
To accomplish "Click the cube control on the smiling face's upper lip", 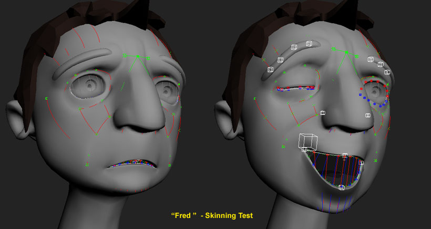I will tap(344, 155).
